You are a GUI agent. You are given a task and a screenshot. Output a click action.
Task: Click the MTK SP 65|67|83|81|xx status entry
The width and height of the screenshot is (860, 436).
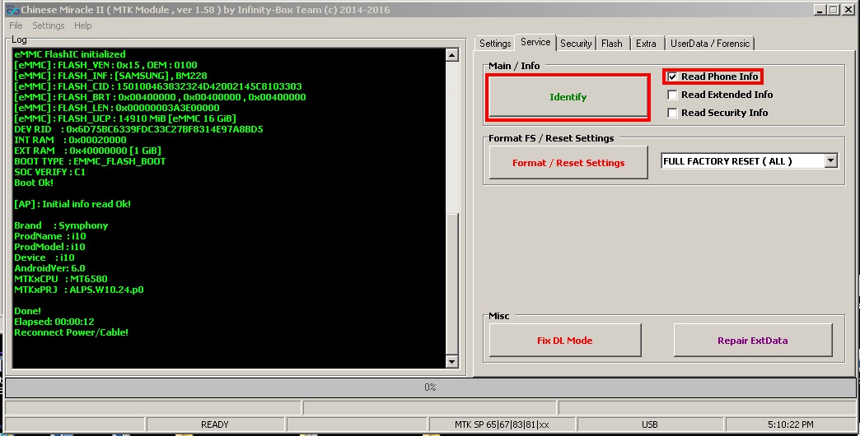[x=502, y=424]
